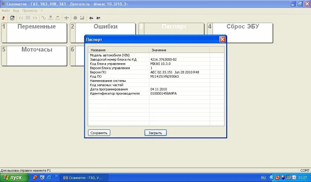The image size is (311, 182).
Task: Select the Дата программирования row label
Action: point(109,89)
